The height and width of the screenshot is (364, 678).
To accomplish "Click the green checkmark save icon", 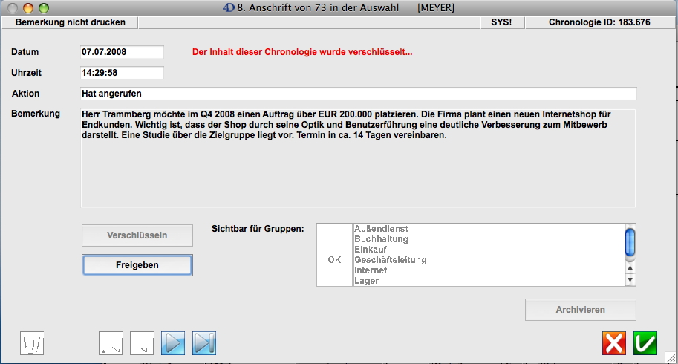I will (645, 343).
